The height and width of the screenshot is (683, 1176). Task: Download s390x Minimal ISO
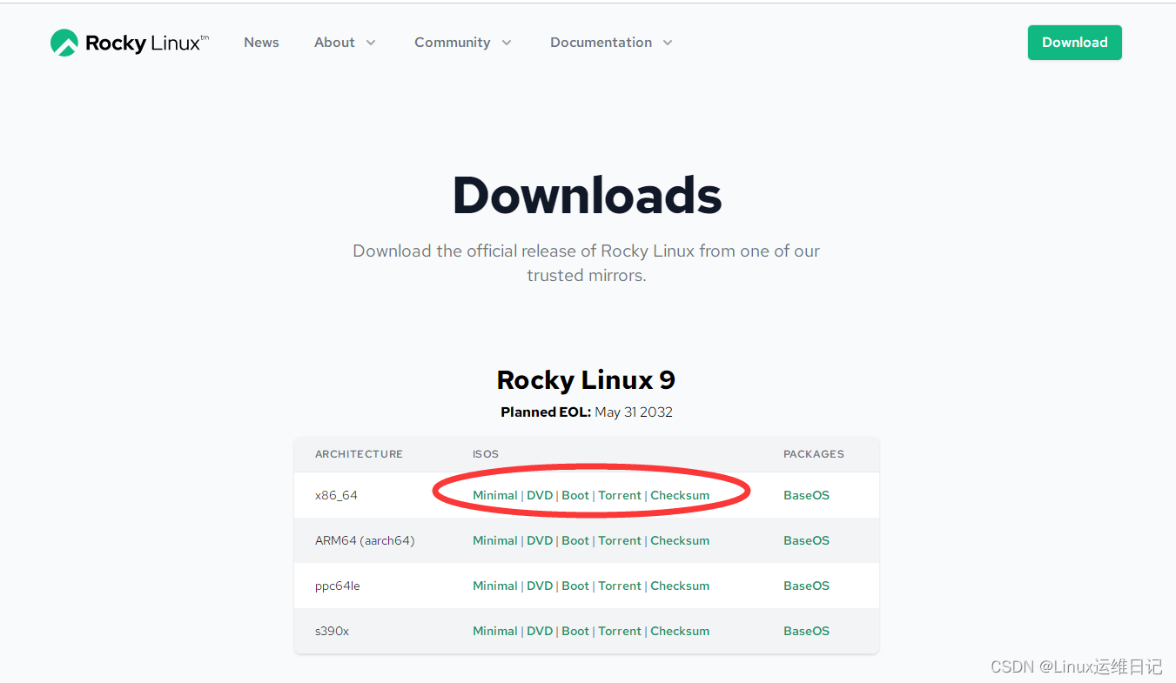(x=495, y=631)
